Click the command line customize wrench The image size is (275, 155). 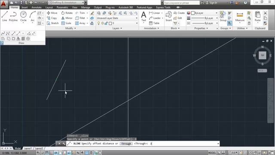[x=64, y=143]
